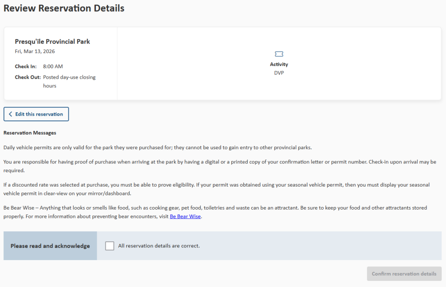Click the Activity label under the ticket
This screenshot has width=446, height=287.
click(x=279, y=64)
